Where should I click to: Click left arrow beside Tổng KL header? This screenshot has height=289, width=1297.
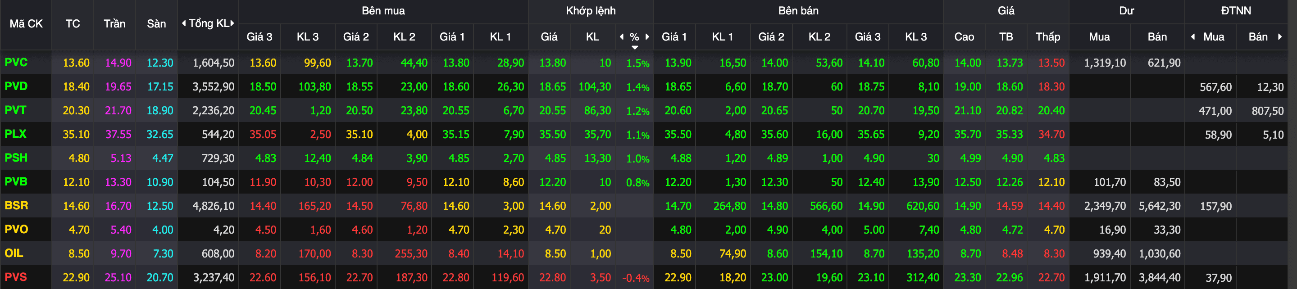coord(184,23)
